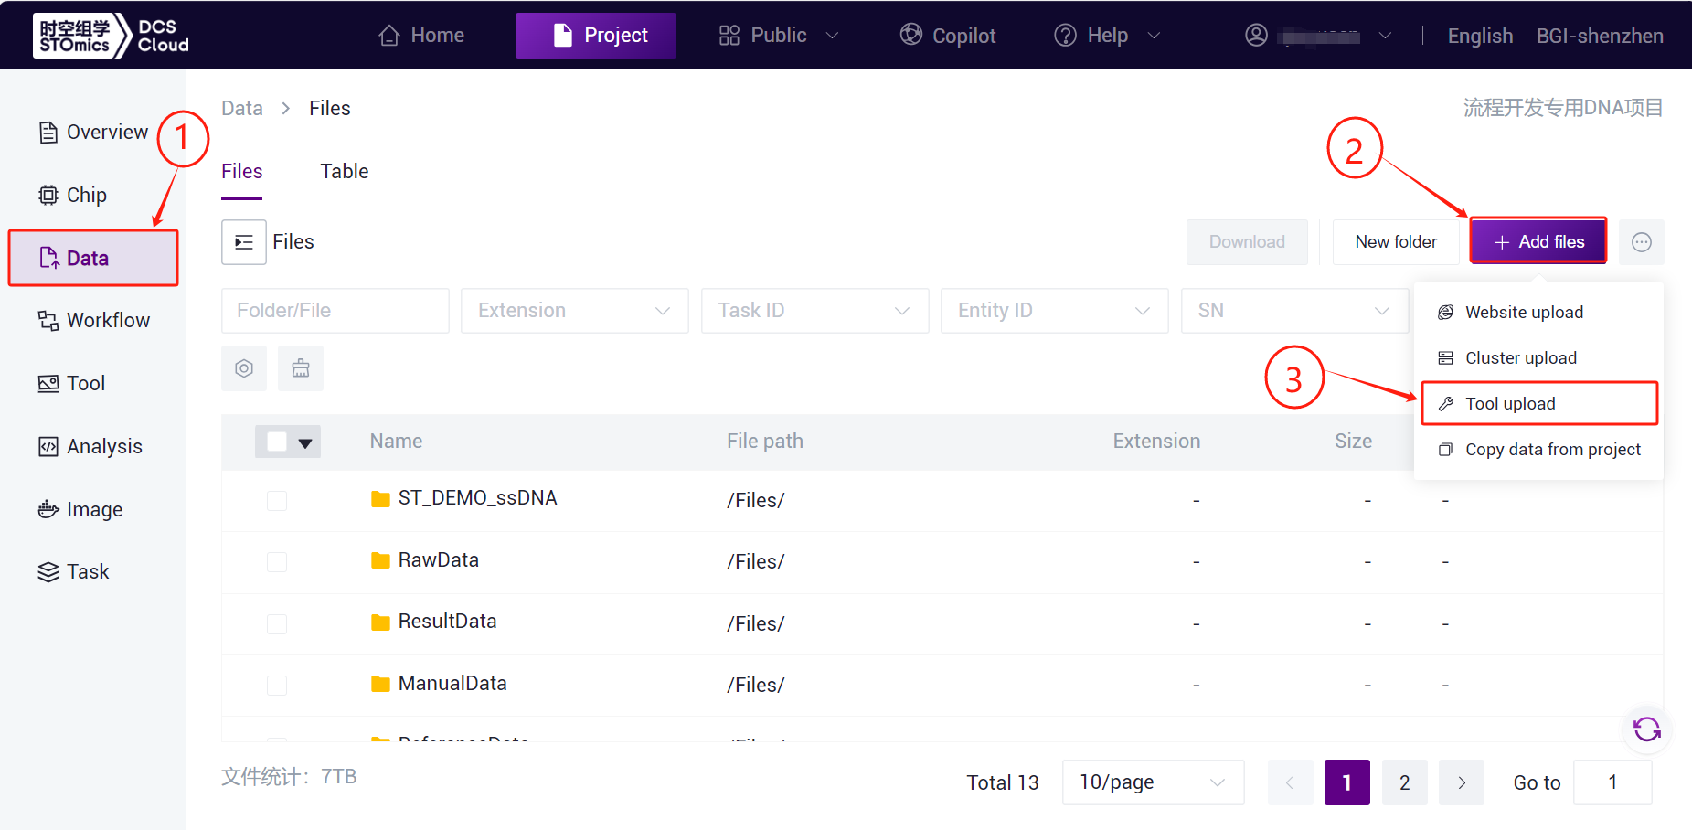Viewport: 1692px width, 830px height.
Task: Click the Data breadcrumb link
Action: tap(242, 109)
